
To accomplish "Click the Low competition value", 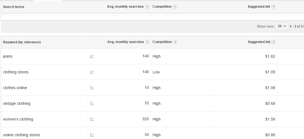I will [x=156, y=72].
